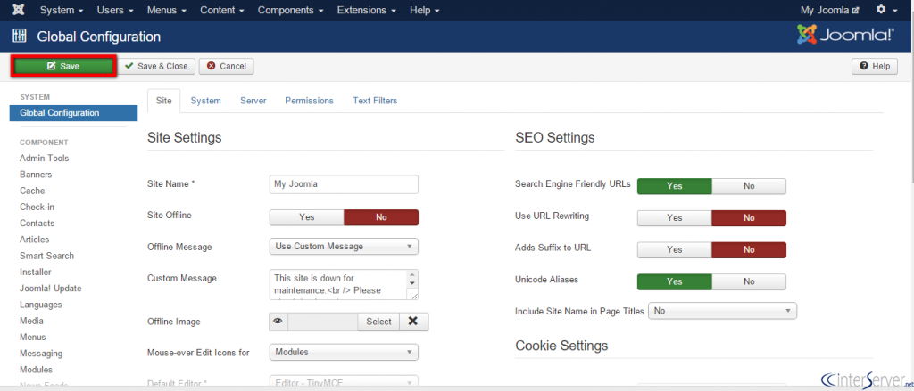
Task: Open the Offline Message dropdown
Action: click(x=344, y=246)
